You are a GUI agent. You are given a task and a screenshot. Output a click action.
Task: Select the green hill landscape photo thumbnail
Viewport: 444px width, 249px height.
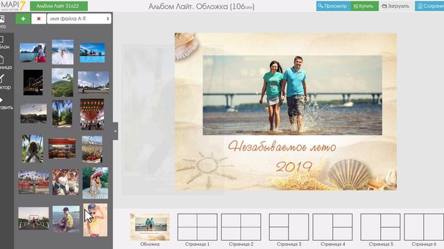pos(62,82)
